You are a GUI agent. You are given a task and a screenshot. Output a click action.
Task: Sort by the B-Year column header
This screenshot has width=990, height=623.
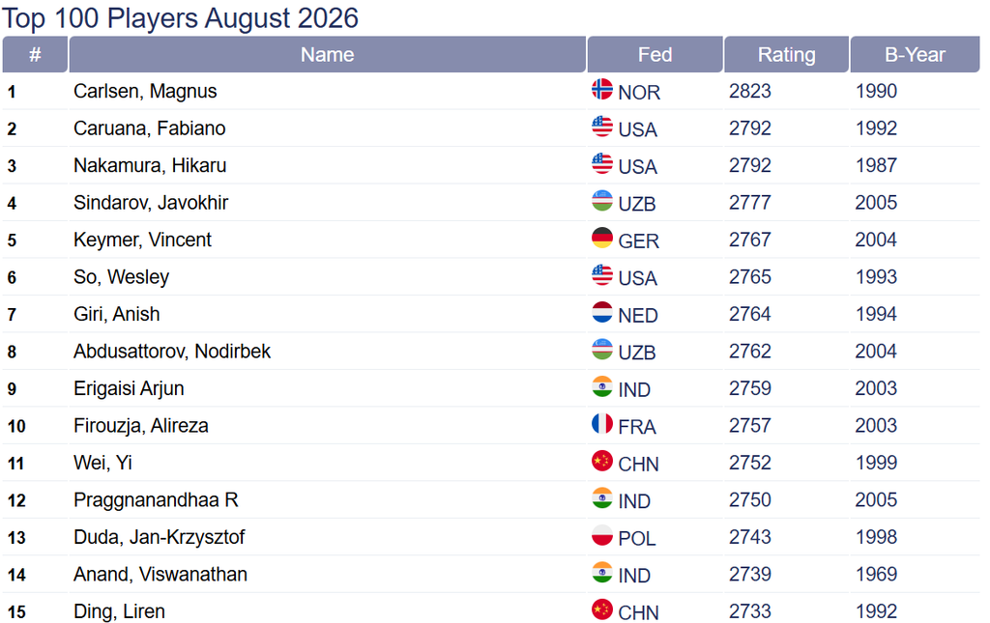[x=915, y=54]
